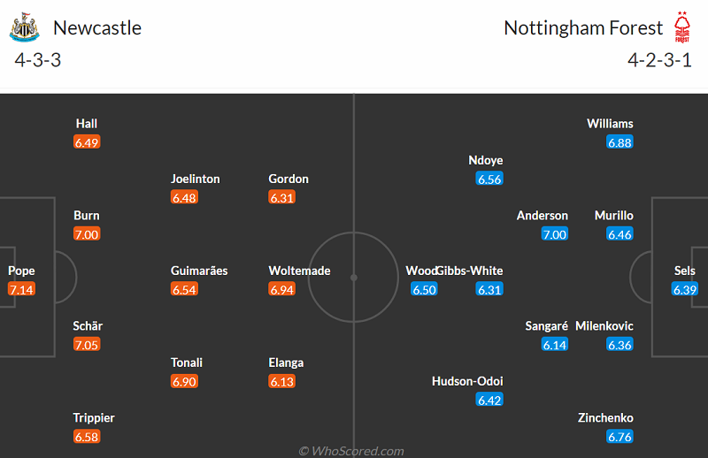This screenshot has width=708, height=458.
Task: Select Williams' 6.88 rating badge
Action: tap(619, 142)
